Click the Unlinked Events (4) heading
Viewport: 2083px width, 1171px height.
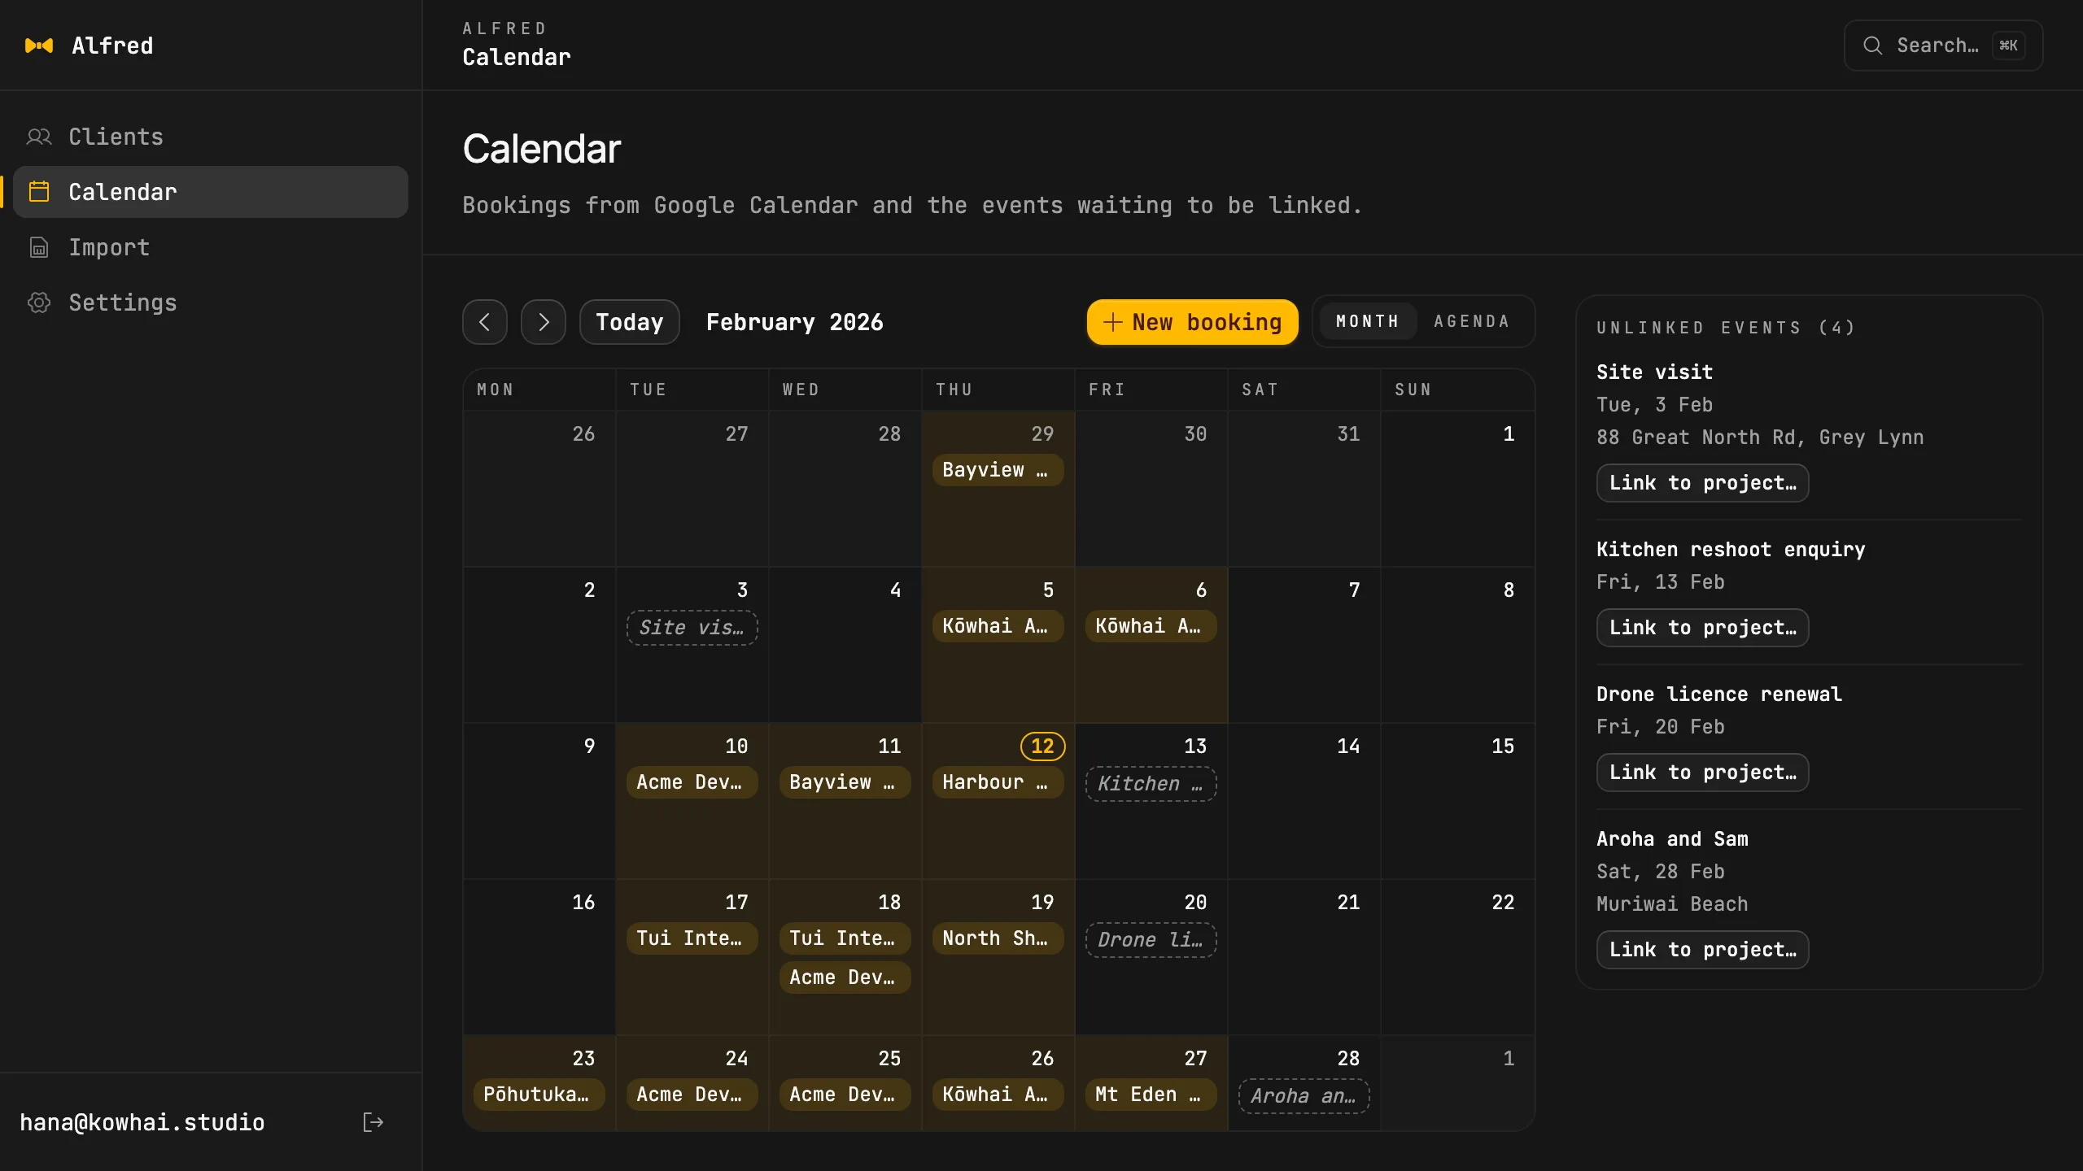tap(1726, 327)
